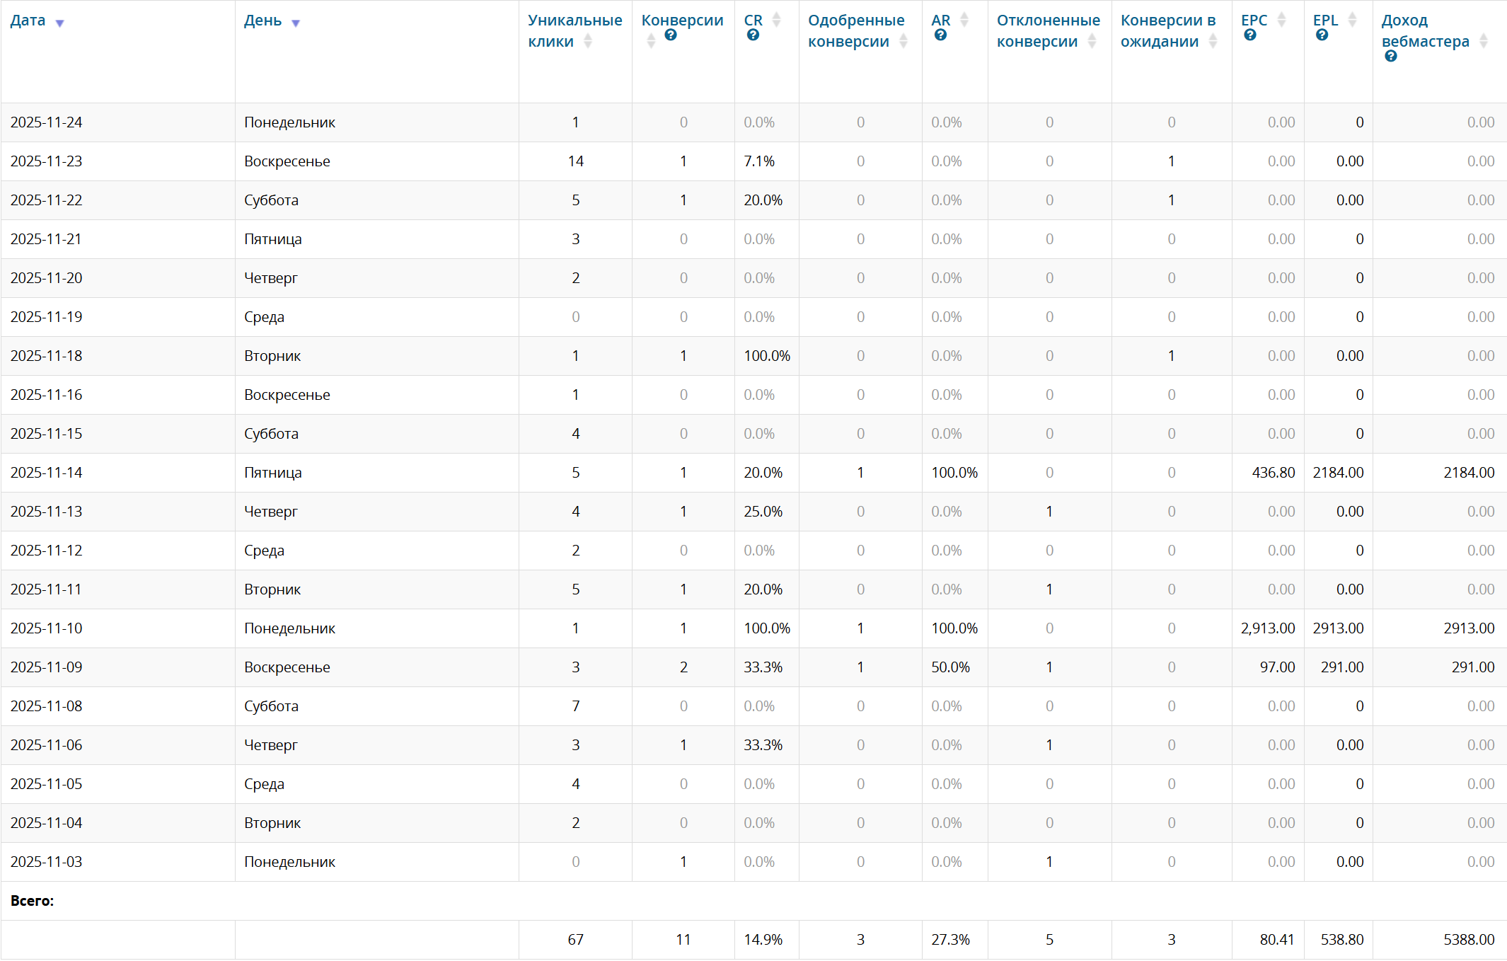Click the Доход вебмастера header link

[1424, 30]
